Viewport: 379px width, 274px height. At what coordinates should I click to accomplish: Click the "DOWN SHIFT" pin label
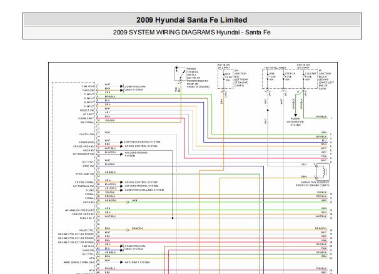(86, 118)
